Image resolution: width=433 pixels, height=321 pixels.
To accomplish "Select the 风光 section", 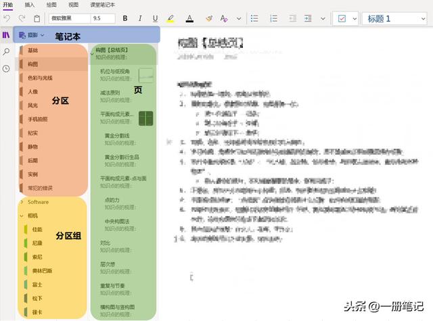I will coord(53,105).
